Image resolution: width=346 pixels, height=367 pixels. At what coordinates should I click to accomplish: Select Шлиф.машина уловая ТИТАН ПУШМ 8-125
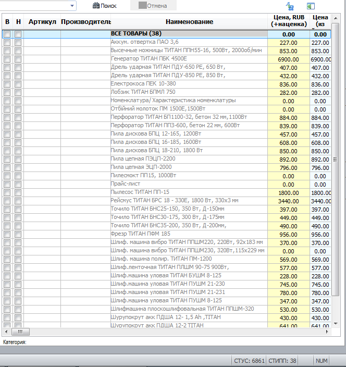(166, 301)
